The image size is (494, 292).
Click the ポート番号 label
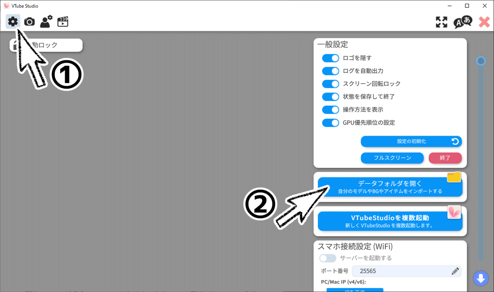(x=335, y=271)
